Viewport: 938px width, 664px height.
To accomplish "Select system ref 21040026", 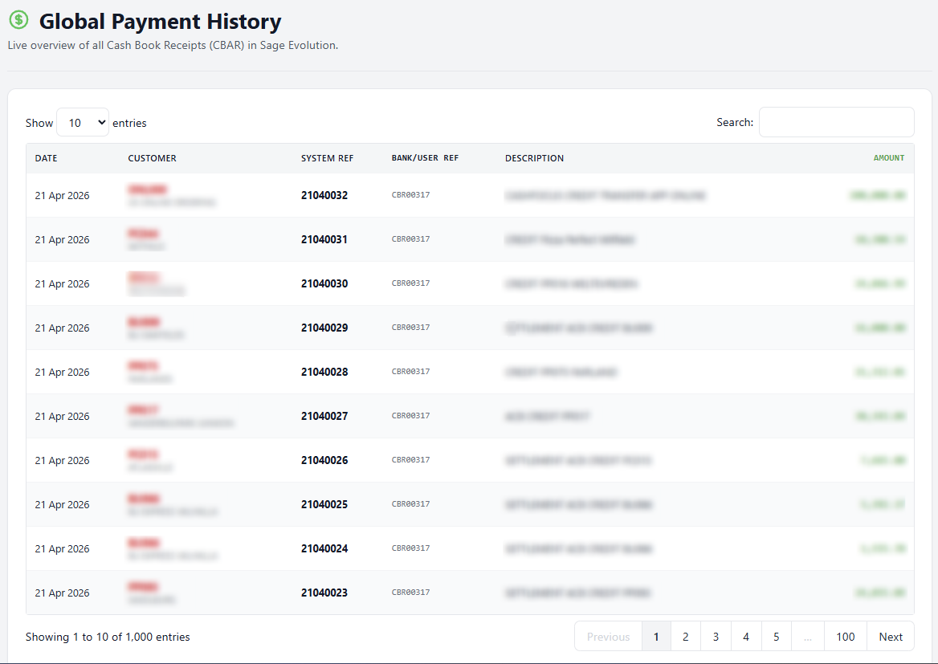I will point(324,460).
